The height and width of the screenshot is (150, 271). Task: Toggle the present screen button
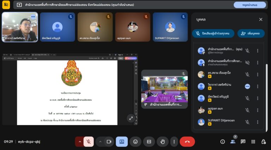point(122,142)
